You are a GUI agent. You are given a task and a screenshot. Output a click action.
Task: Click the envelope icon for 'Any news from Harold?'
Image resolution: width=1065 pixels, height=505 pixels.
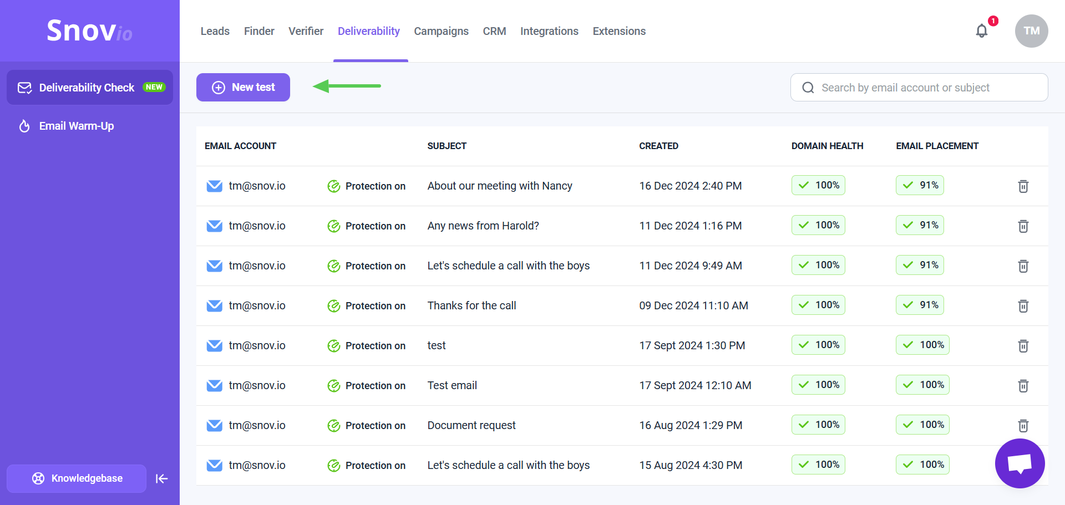click(215, 226)
